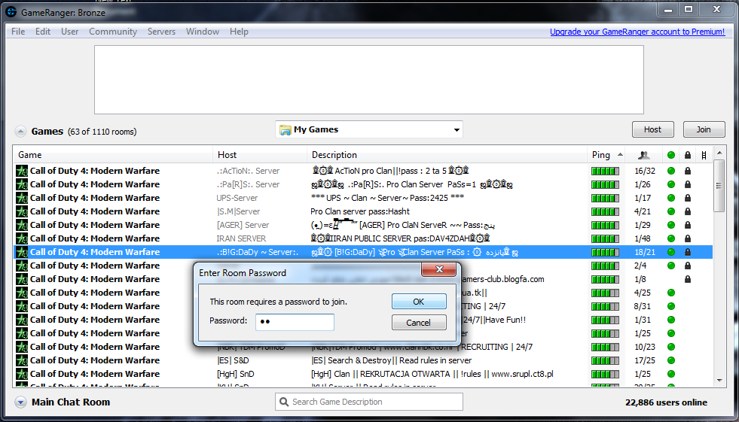Select the [AGER] Server host entry
739x422 pixels.
coord(243,225)
